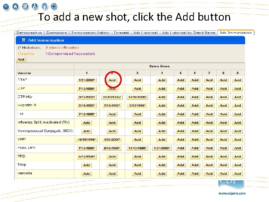Click DTP-Hib dose 2 date 11/13/1995
Viewport: 269px width, 202px height.
coord(112,97)
